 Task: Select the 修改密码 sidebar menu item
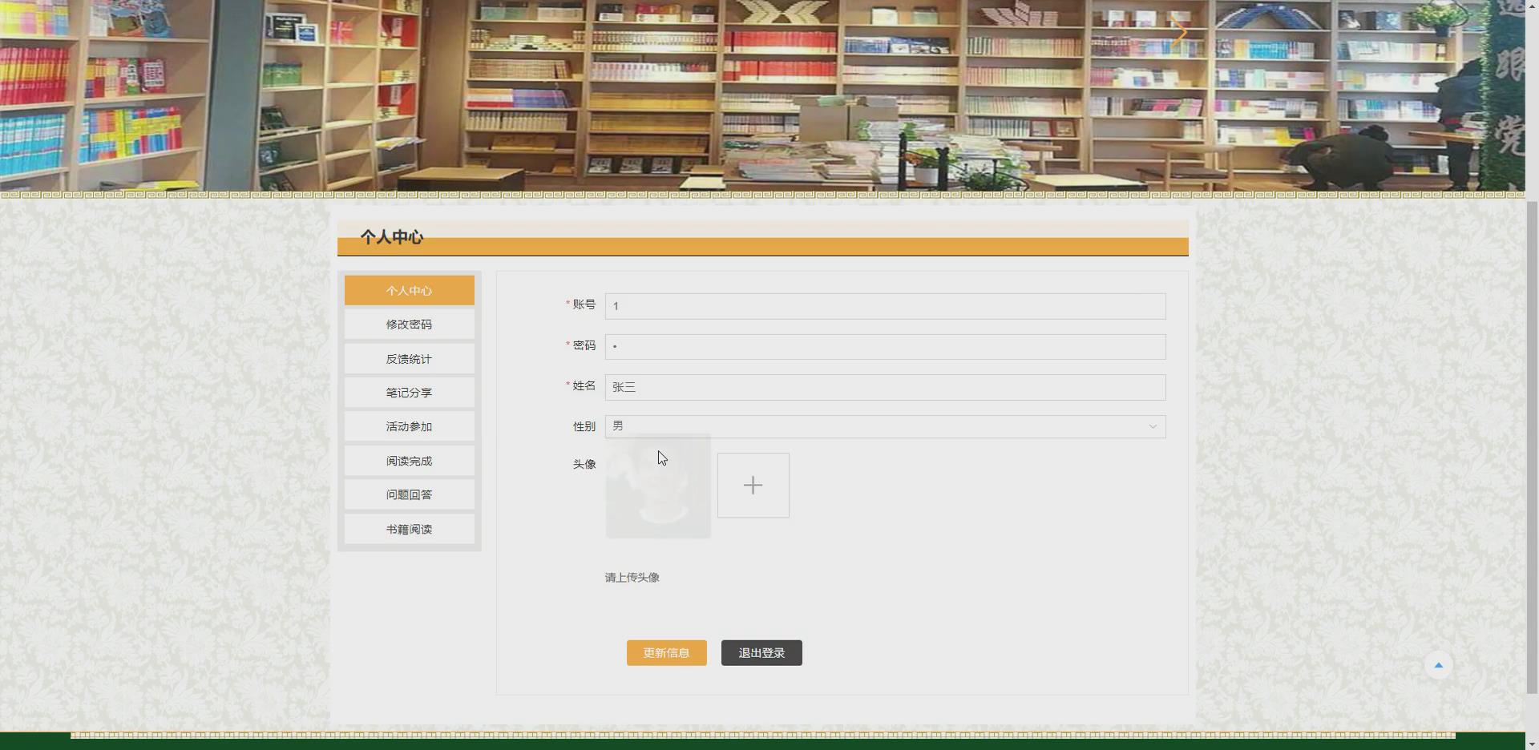click(x=409, y=324)
